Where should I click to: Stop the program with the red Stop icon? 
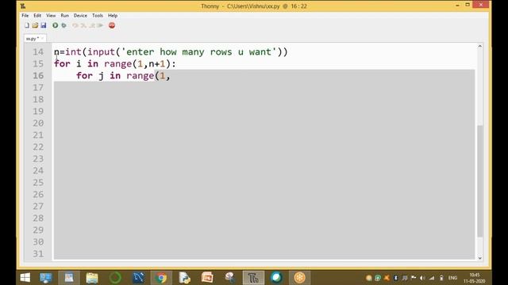coord(112,25)
